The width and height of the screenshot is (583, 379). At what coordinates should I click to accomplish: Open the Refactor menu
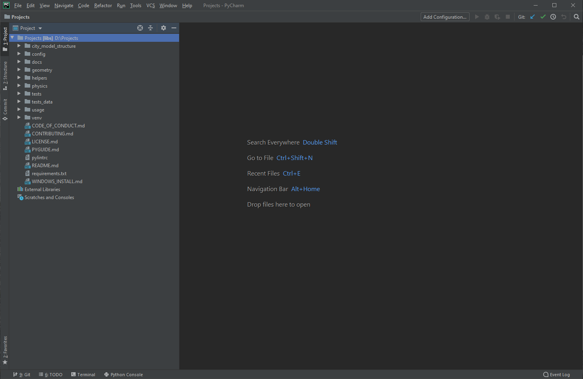tap(103, 6)
